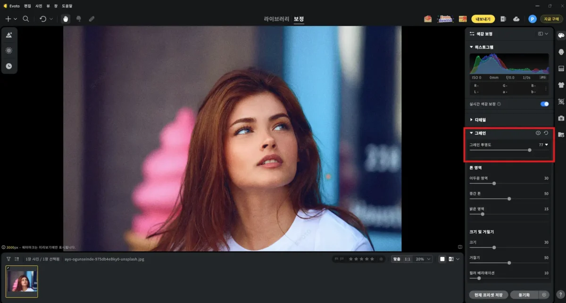The height and width of the screenshot is (303, 566).
Task: Click the 현재 프리셋 저장 button
Action: (x=488, y=295)
